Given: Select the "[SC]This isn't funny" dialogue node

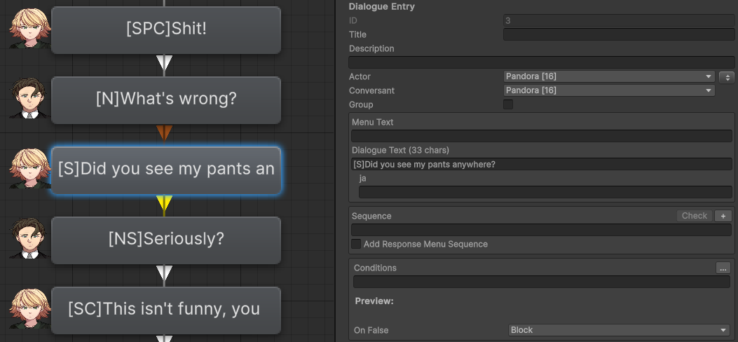Looking at the screenshot, I should click(165, 310).
